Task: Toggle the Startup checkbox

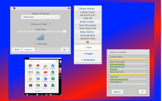Action: [36, 44]
